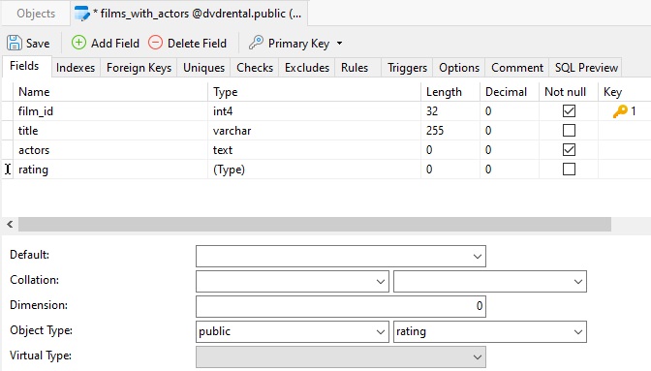The image size is (651, 371).
Task: Click the green plus Add Field icon
Action: coord(78,43)
